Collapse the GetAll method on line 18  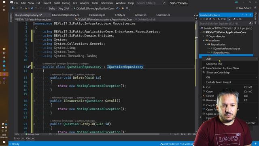click(34, 101)
